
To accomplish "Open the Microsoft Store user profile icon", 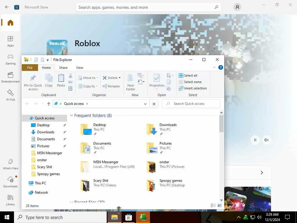I will pos(237,7).
